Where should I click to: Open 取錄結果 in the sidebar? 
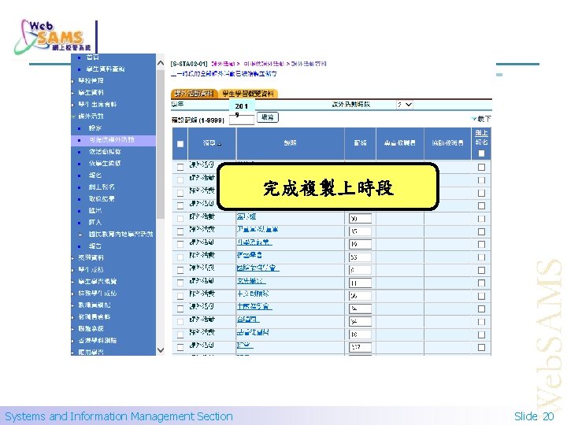(x=102, y=199)
